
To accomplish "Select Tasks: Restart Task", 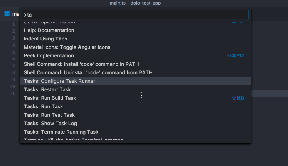I will [135, 89].
